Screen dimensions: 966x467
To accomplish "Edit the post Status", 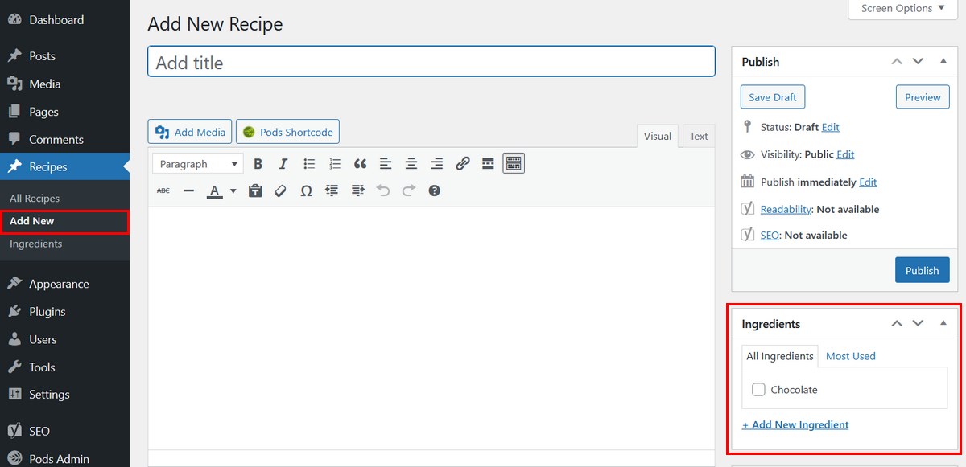I will (x=830, y=127).
